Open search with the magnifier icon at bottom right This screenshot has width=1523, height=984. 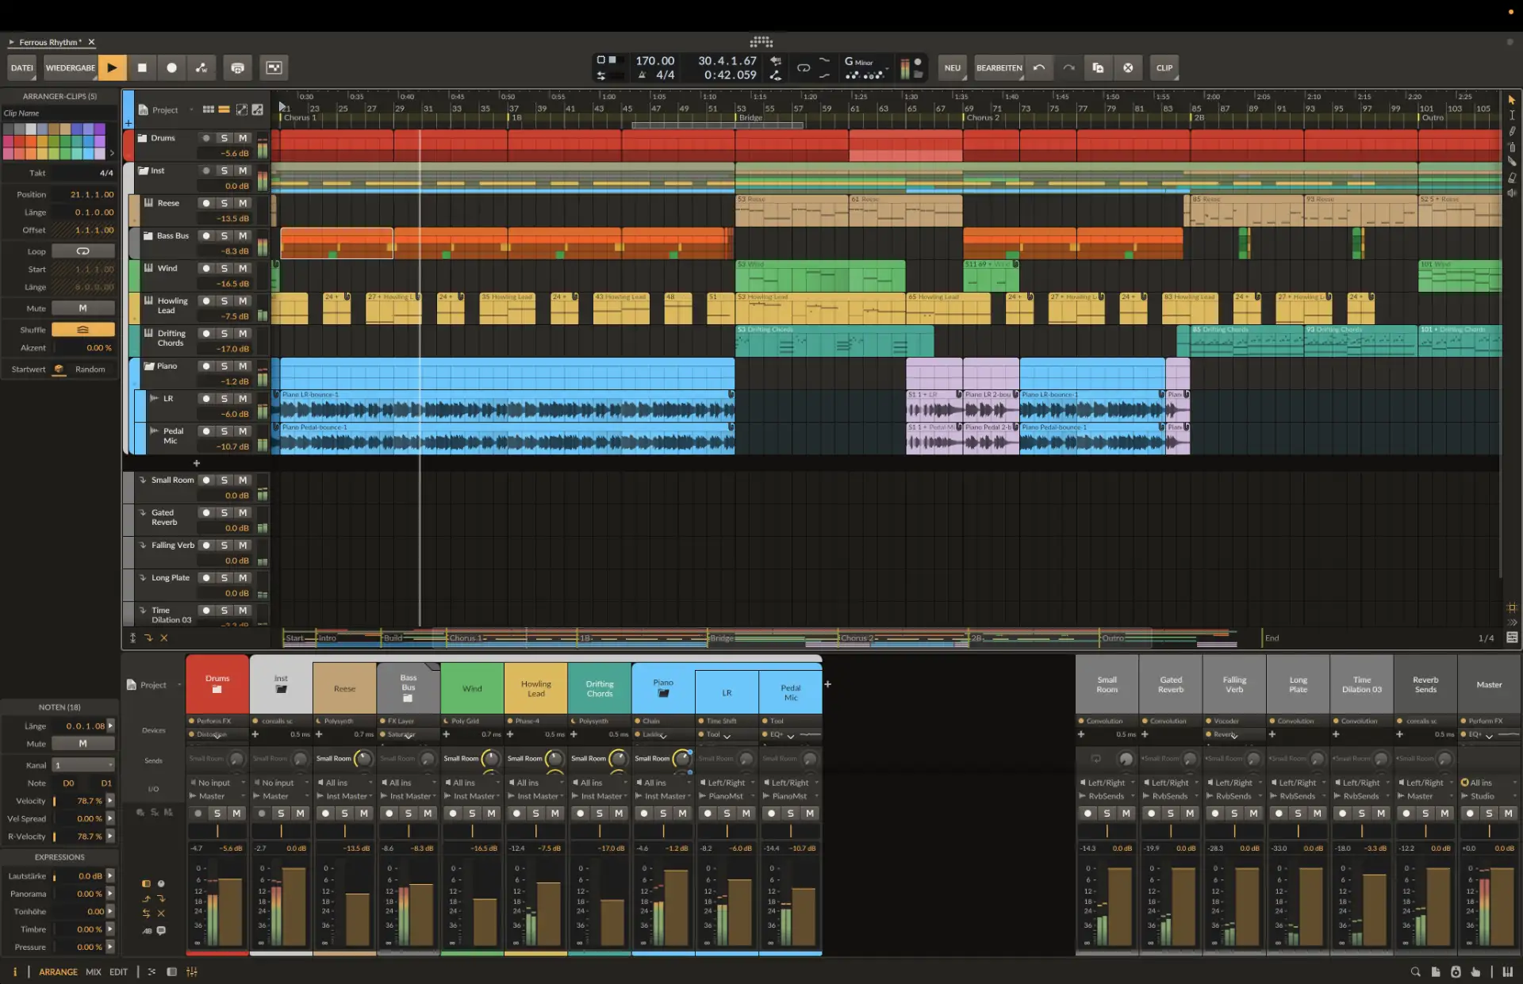1415,971
